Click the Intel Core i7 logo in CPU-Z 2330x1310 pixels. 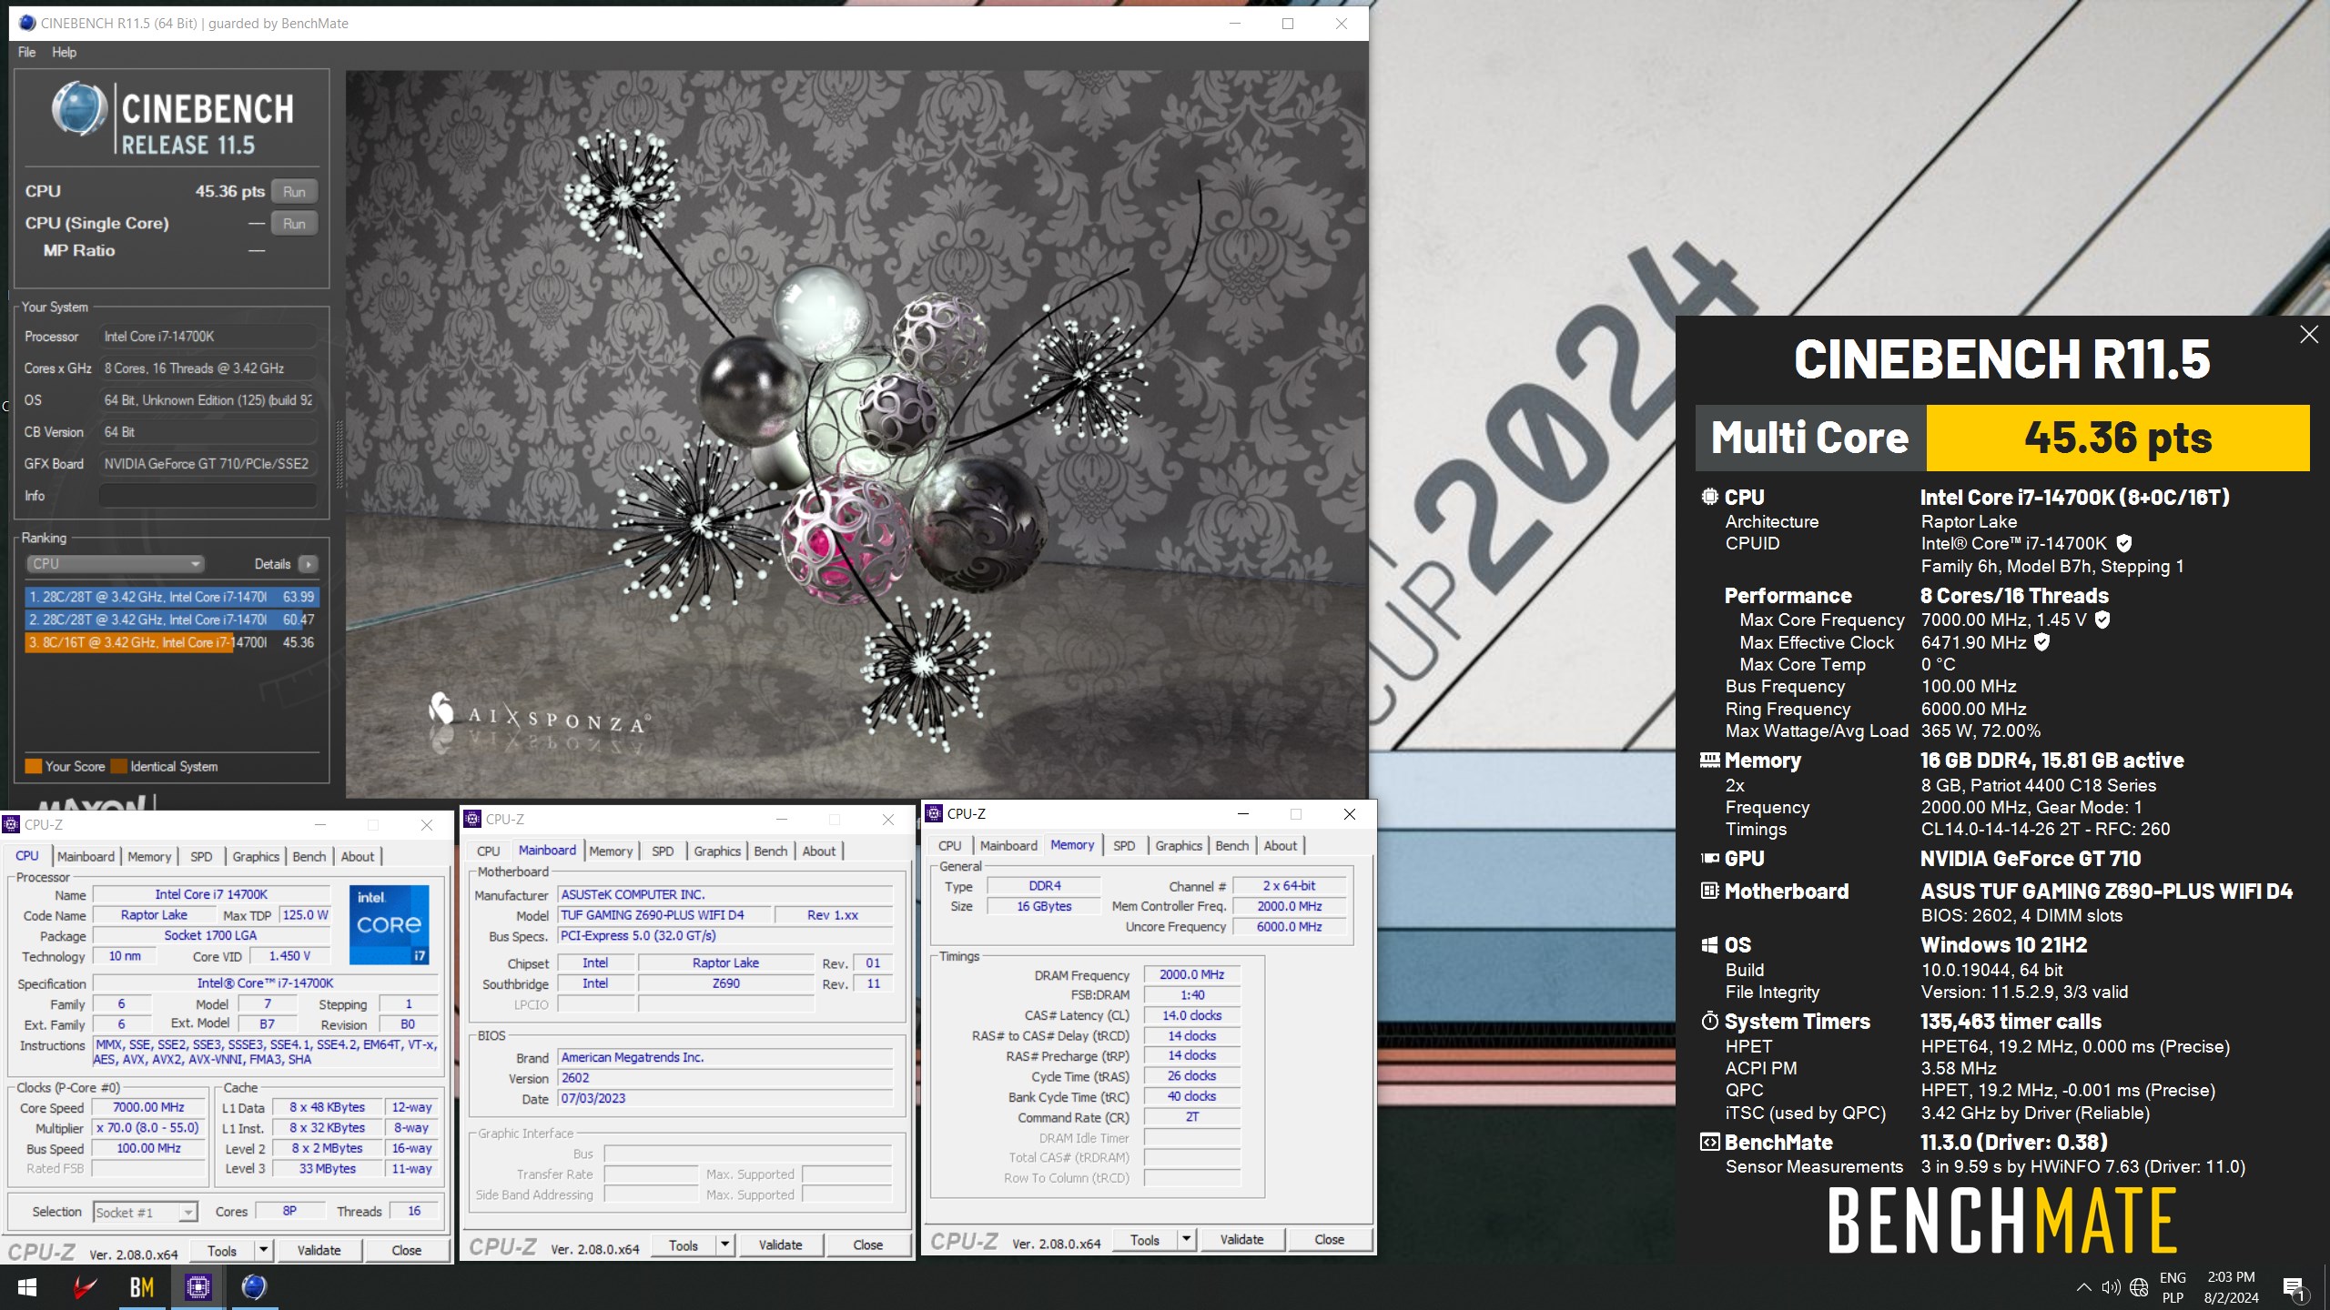point(390,924)
